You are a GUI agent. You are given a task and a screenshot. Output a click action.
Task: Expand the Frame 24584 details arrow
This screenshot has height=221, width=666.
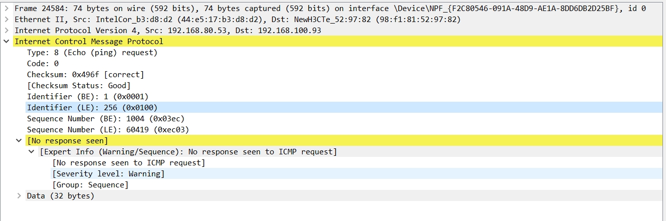click(x=6, y=9)
